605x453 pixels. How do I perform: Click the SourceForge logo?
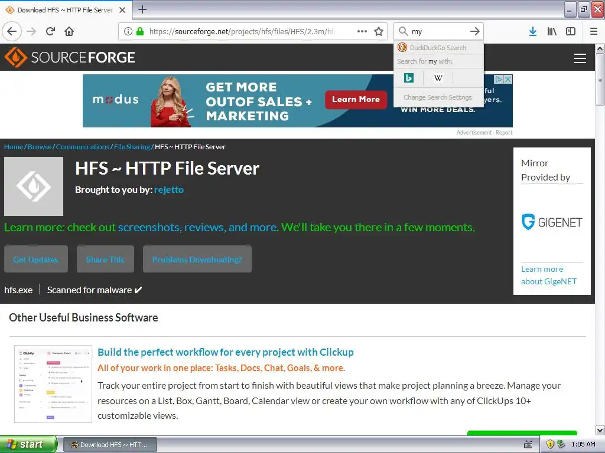(70, 57)
